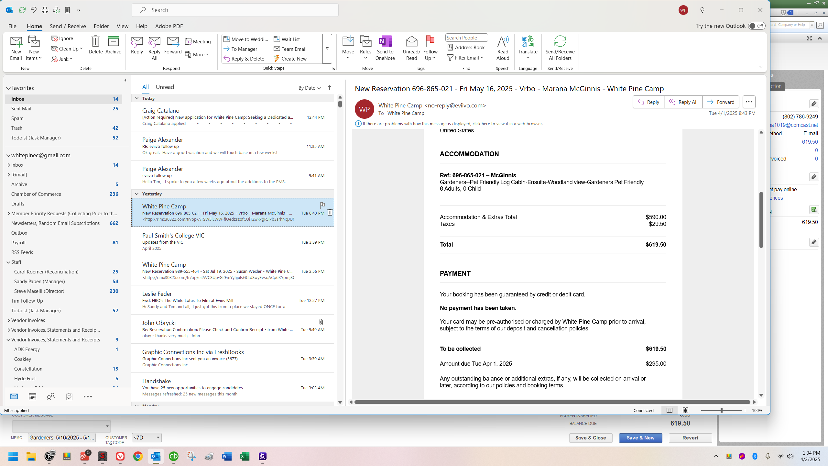The height and width of the screenshot is (466, 828).
Task: Expand the Vendor Invoices folder
Action: click(x=8, y=320)
